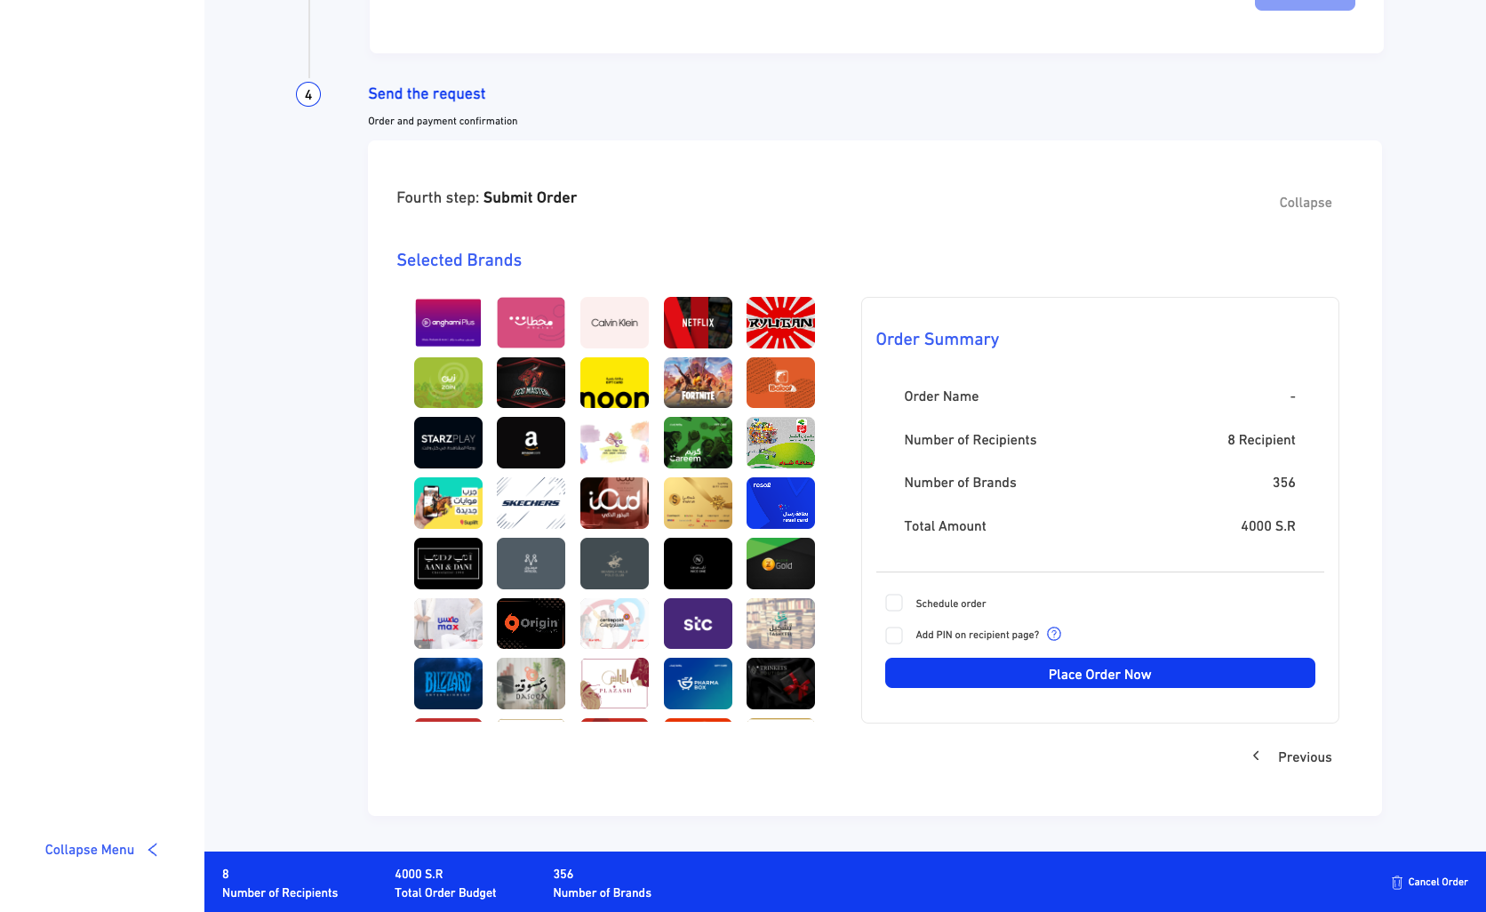1486x912 pixels.
Task: Click the yellow noon gift card
Action: (614, 383)
